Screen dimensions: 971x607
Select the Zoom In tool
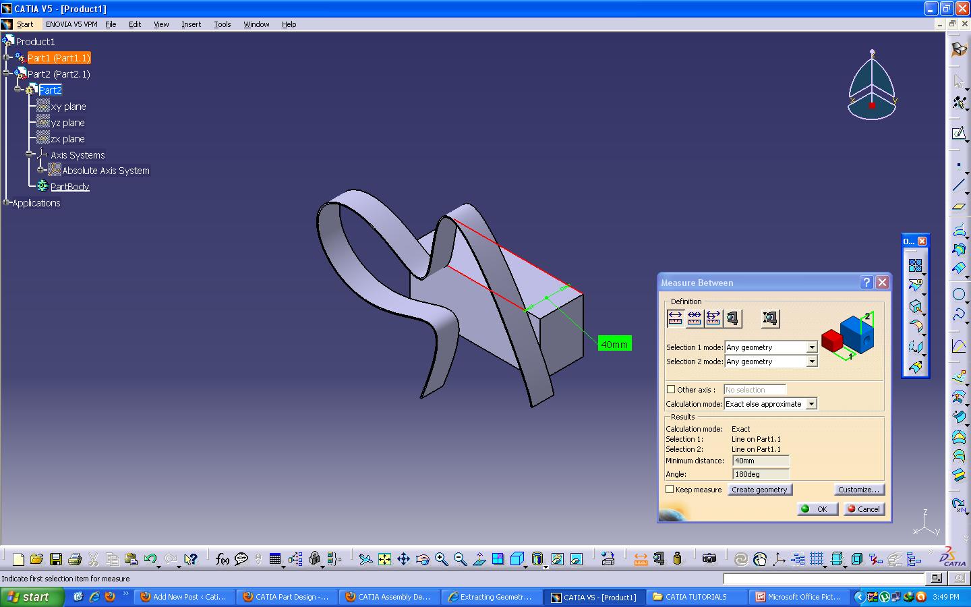click(441, 559)
